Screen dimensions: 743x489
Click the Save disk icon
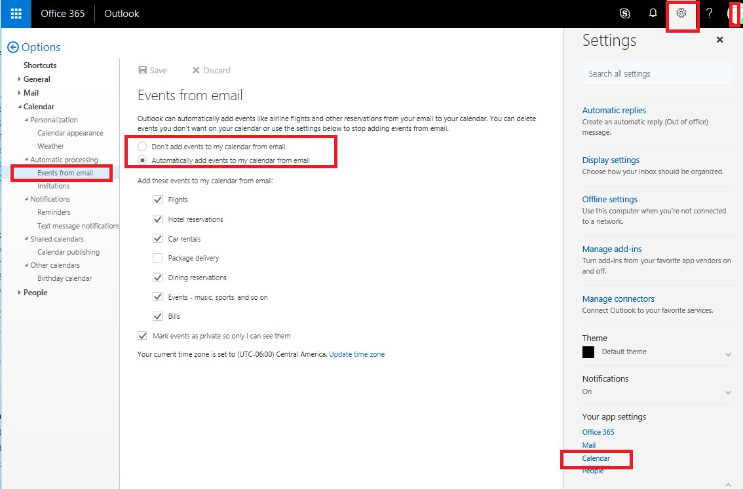(x=143, y=70)
